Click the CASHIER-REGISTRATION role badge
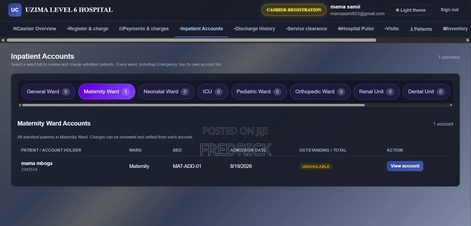Image resolution: width=471 pixels, height=226 pixels. point(294,10)
